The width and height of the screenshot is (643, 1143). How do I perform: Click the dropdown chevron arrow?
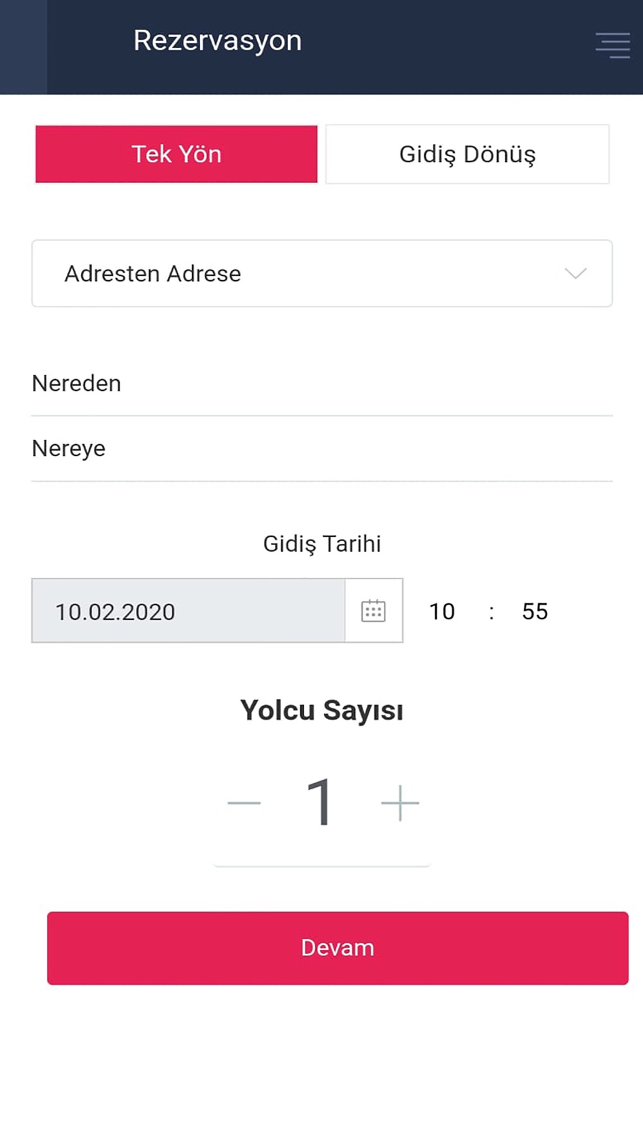pyautogui.click(x=575, y=274)
